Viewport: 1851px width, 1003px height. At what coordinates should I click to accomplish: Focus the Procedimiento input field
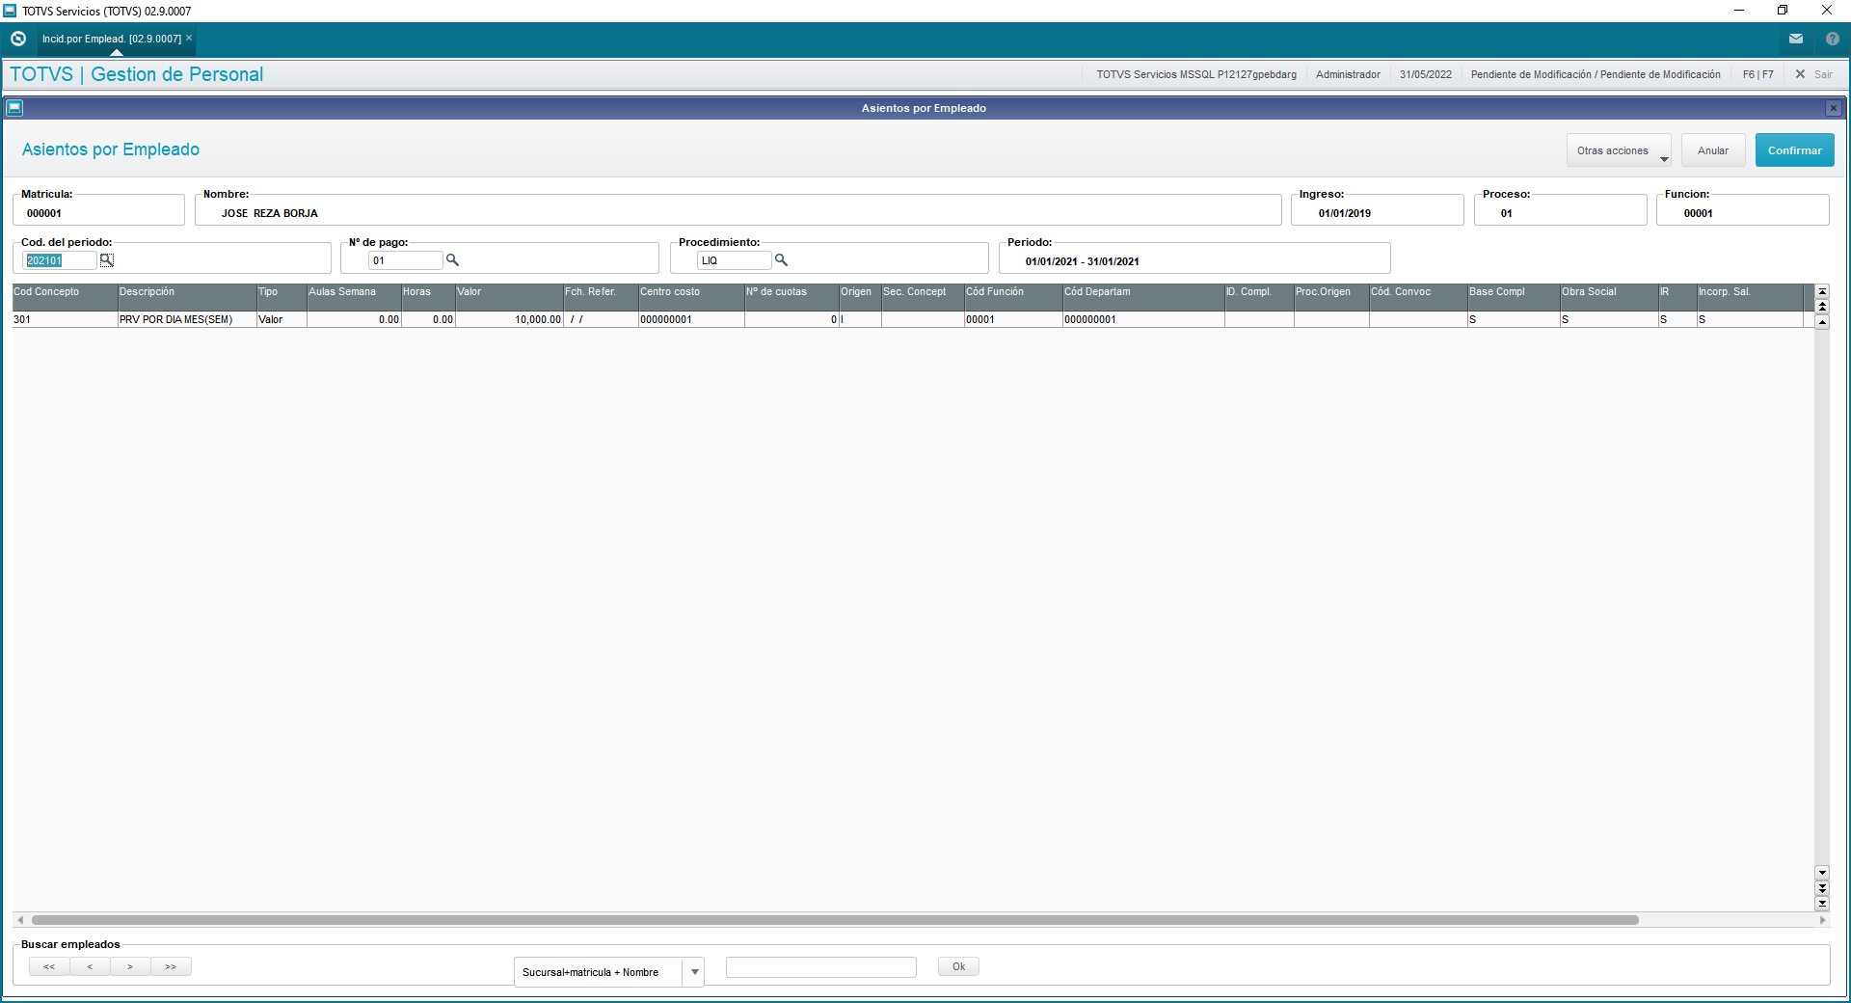(x=735, y=260)
